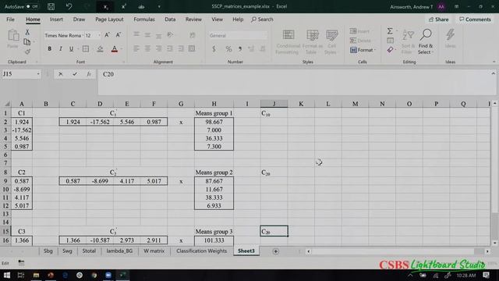499x281 pixels.
Task: Toggle Wrap Text
Action: pos(192,34)
